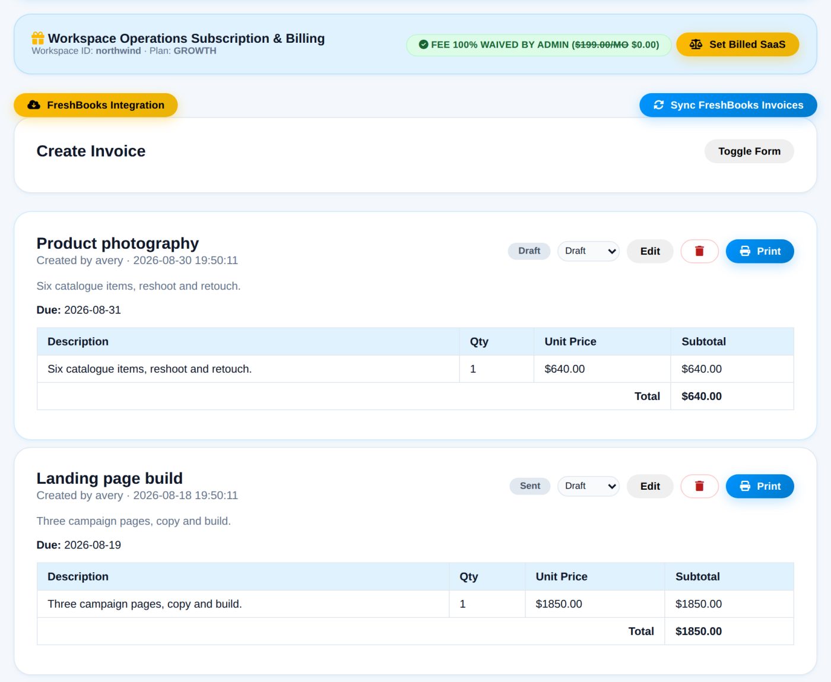Click the gift icon beside Workspace Operations title
Viewport: 831px width, 682px height.
tap(38, 39)
